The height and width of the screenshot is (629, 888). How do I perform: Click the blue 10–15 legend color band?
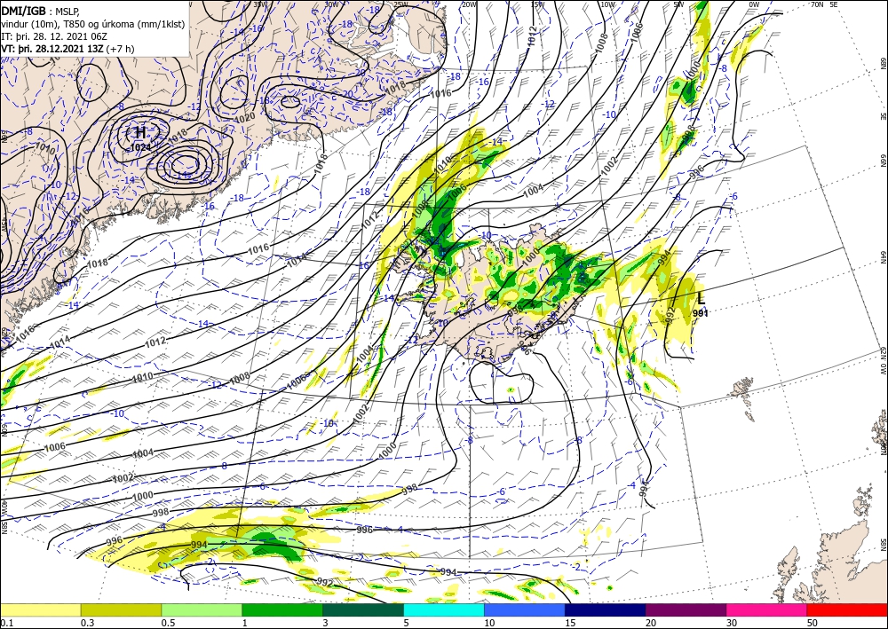pyautogui.click(x=525, y=609)
